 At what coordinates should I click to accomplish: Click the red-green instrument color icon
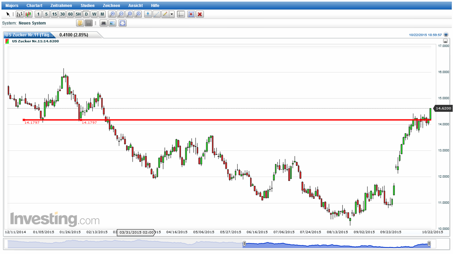[7, 41]
